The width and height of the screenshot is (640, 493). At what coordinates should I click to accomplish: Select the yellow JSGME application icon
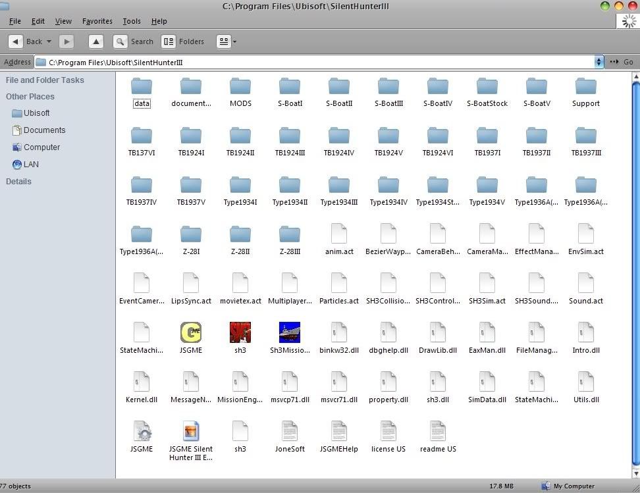191,332
